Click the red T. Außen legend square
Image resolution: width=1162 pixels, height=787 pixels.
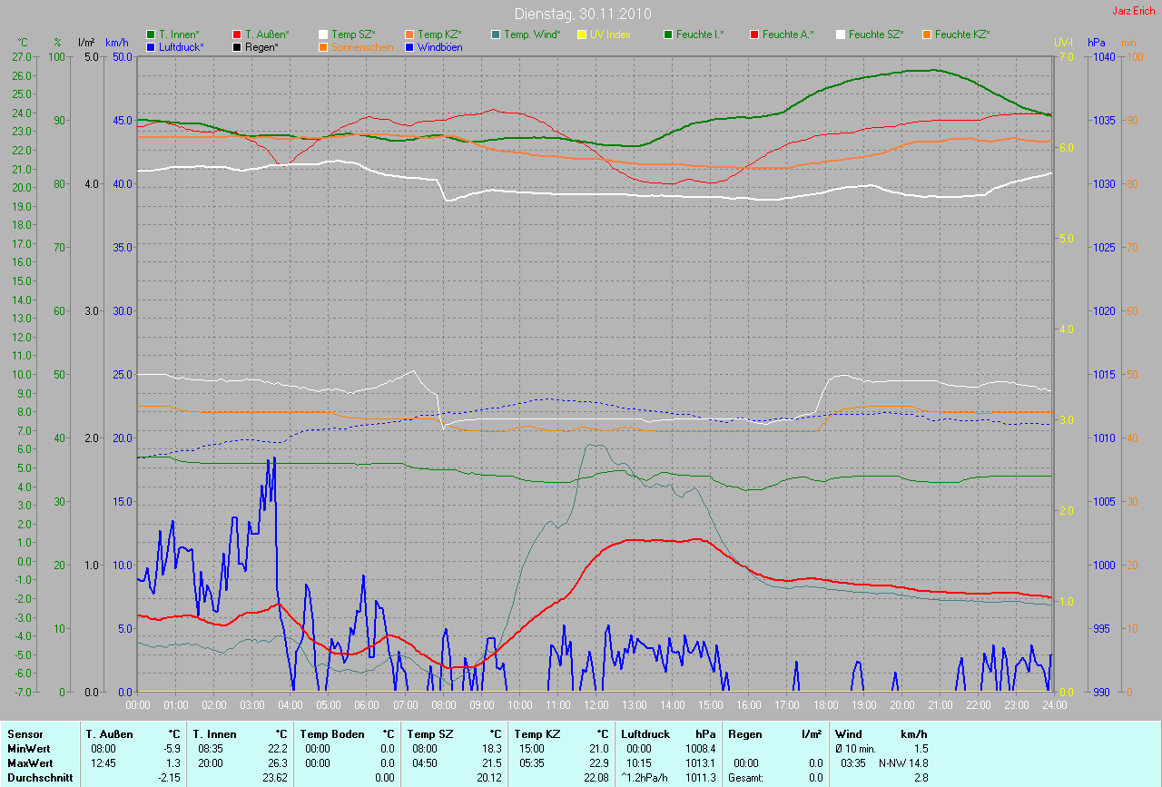tap(237, 34)
